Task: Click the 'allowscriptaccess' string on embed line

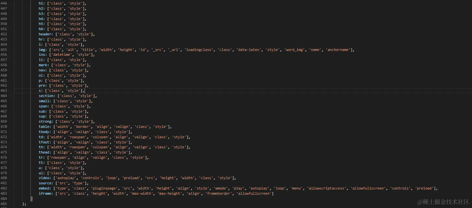Action: point(326,189)
